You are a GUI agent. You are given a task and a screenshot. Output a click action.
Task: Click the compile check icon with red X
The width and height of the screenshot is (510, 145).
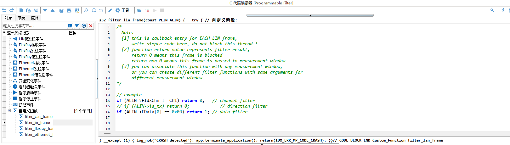point(147,10)
